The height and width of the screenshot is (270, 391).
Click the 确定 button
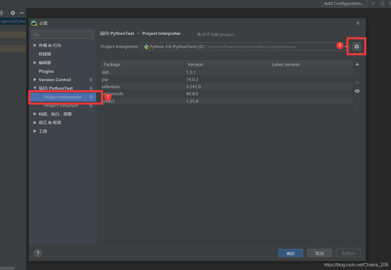[x=291, y=253]
